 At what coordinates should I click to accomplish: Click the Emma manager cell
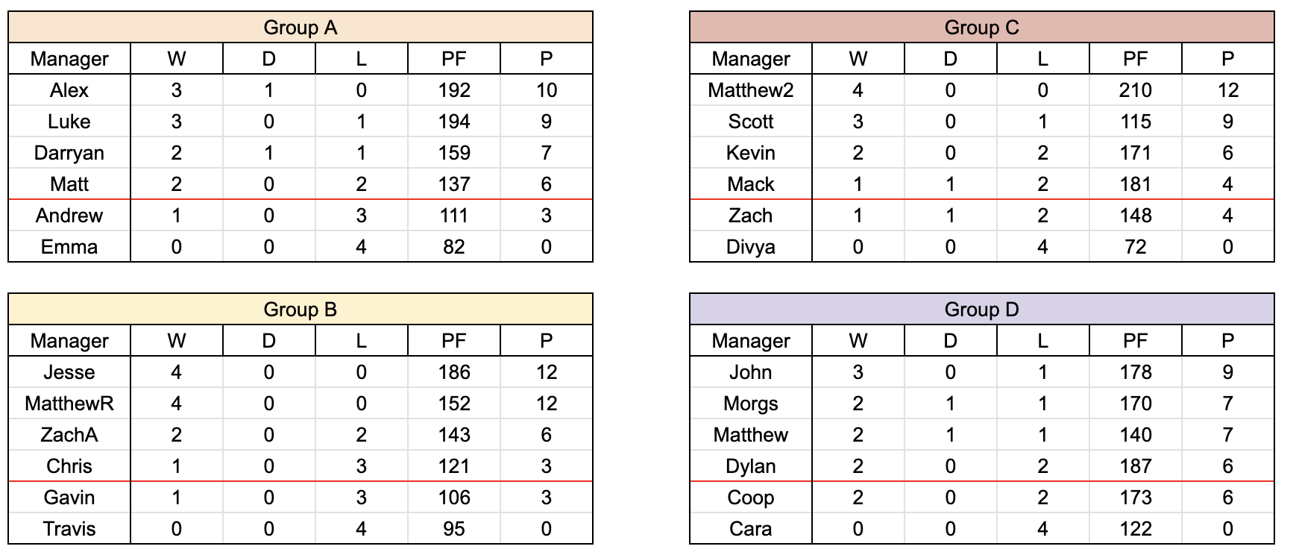click(69, 247)
